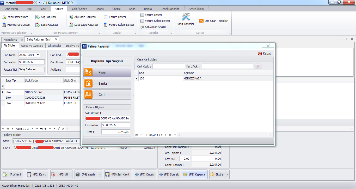This screenshot has height=189, width=356.
Task: Pick the Cari closing type
Action: [x=107, y=95]
